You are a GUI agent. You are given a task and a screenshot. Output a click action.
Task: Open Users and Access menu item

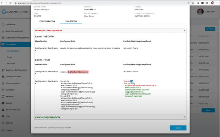click(13, 77)
